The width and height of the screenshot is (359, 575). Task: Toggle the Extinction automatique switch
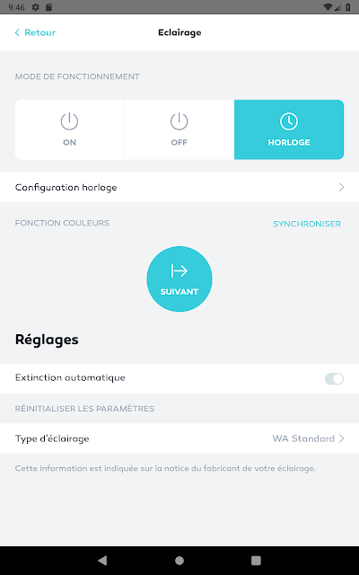334,378
